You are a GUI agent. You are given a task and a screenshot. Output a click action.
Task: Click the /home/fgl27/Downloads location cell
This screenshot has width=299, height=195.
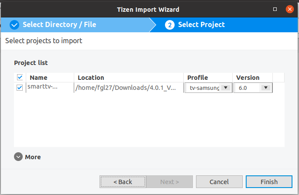coord(129,88)
